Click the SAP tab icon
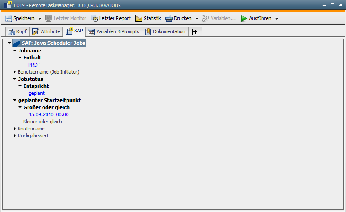Image resolution: width=346 pixels, height=212 pixels. tap(69, 31)
